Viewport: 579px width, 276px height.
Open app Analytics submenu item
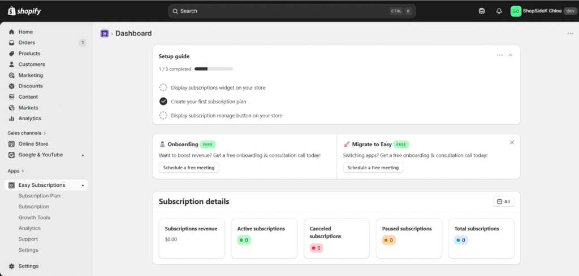[x=29, y=228]
